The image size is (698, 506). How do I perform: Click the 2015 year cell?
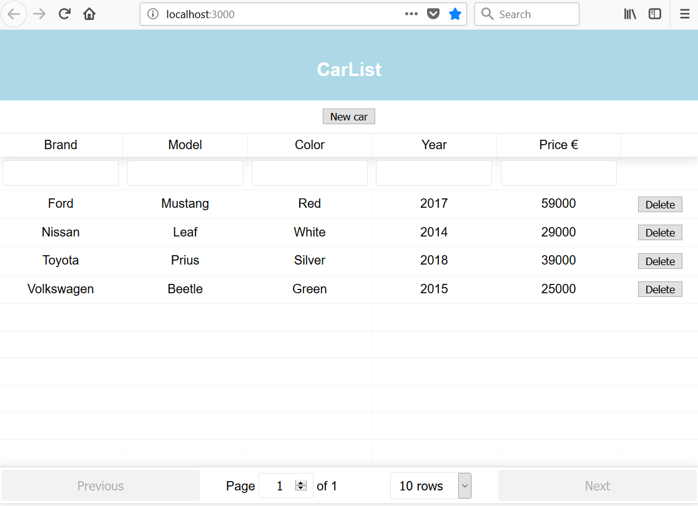pyautogui.click(x=434, y=289)
